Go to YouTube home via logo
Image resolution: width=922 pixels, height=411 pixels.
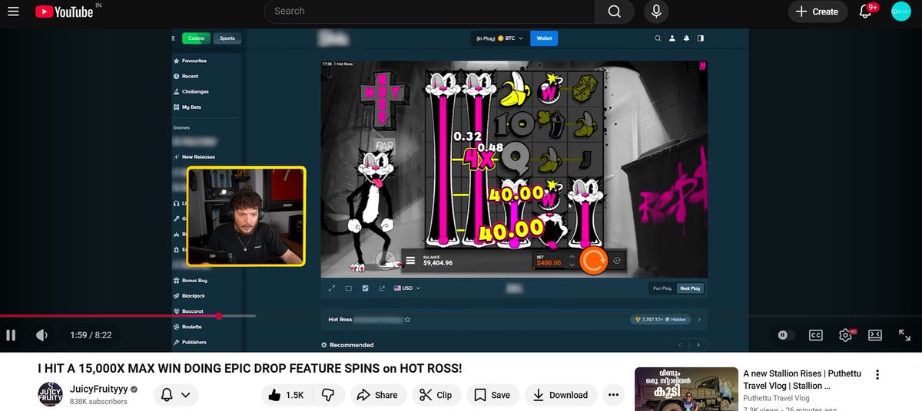point(65,12)
